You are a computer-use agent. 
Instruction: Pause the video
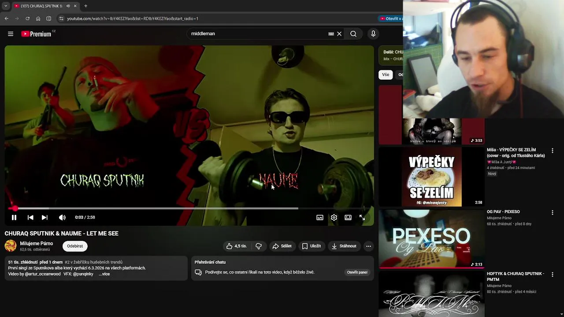[x=14, y=217]
